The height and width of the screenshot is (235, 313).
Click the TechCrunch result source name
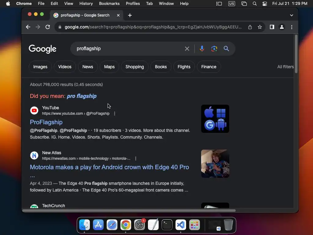(53, 206)
